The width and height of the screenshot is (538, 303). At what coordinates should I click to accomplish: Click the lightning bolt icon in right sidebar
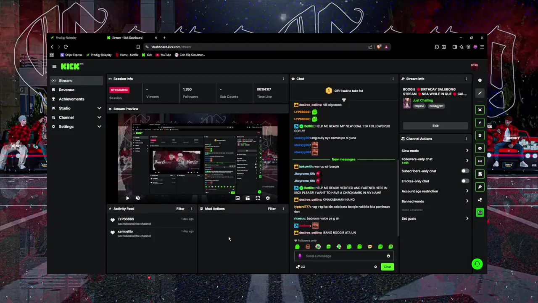(480, 123)
